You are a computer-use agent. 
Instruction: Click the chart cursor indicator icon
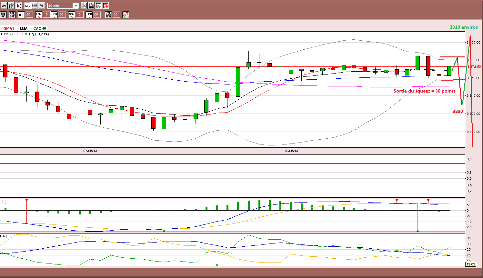(x=84, y=5)
